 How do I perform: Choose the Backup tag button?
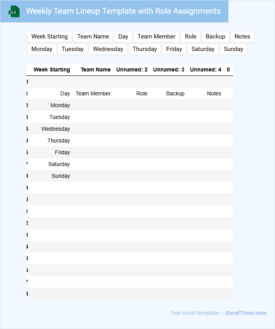coord(215,37)
